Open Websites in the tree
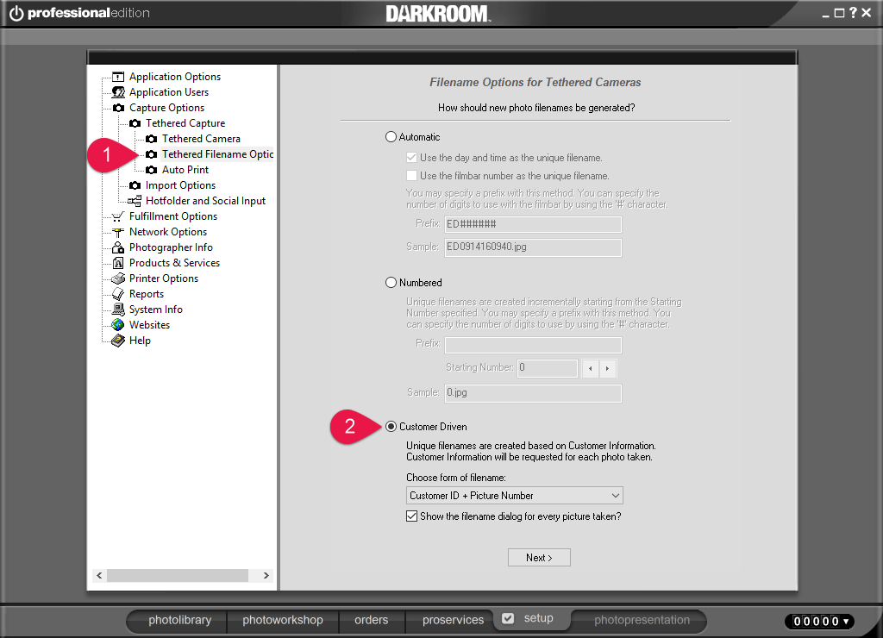The width and height of the screenshot is (883, 638). point(149,325)
